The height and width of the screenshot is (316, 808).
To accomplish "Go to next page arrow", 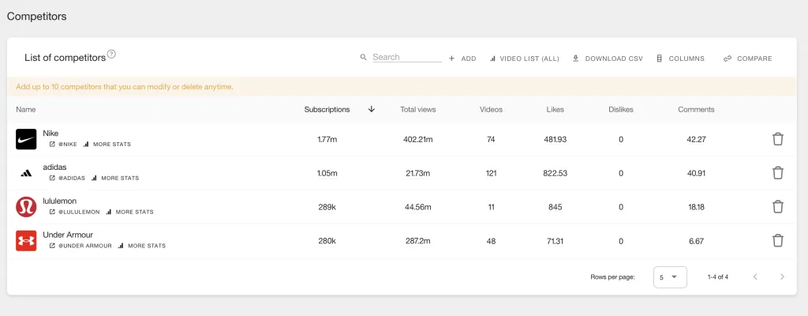I will (781, 276).
